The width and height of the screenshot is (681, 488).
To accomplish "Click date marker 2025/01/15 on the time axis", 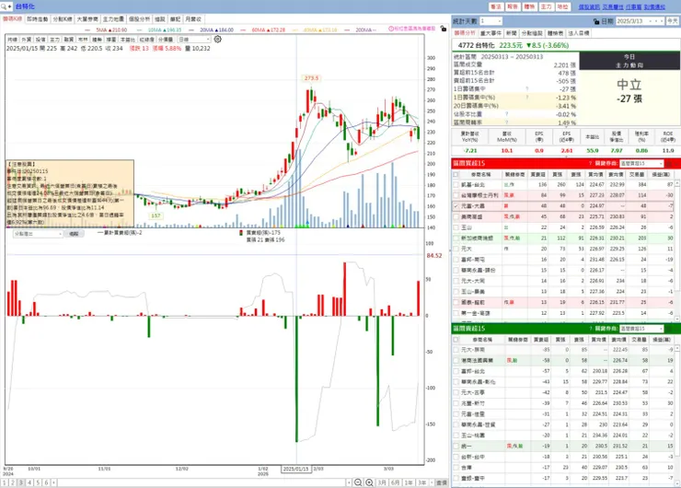I will tap(295, 470).
